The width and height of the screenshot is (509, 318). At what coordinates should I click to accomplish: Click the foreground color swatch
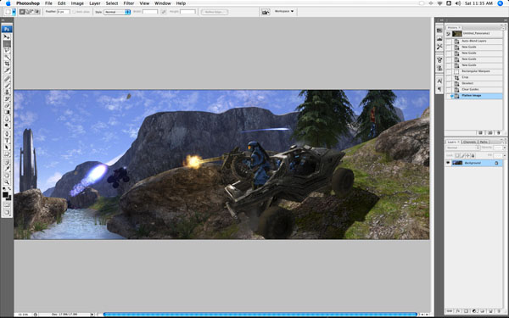(x=6, y=195)
